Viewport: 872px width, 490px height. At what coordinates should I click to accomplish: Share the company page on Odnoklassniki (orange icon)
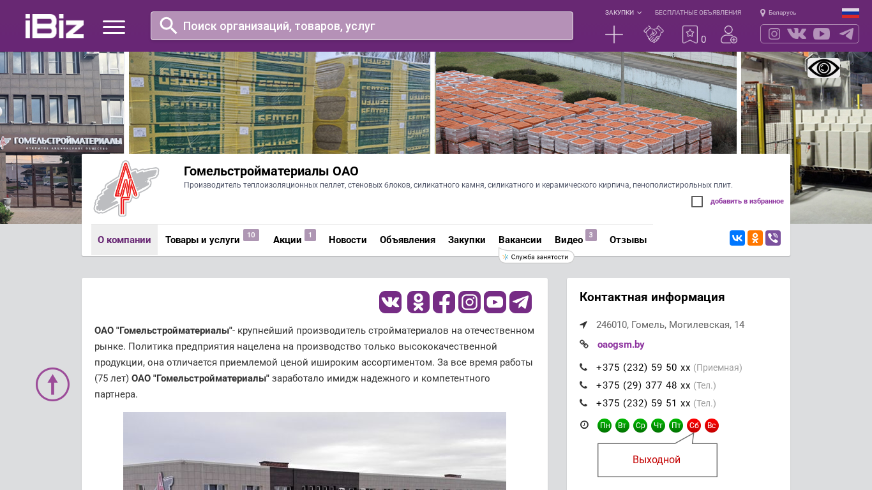coord(755,238)
